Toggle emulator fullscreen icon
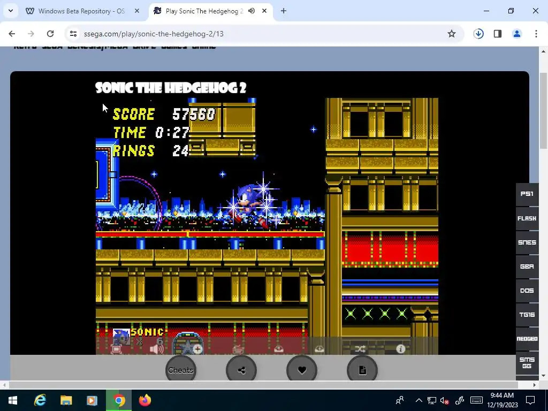The image size is (548, 411). click(116, 349)
